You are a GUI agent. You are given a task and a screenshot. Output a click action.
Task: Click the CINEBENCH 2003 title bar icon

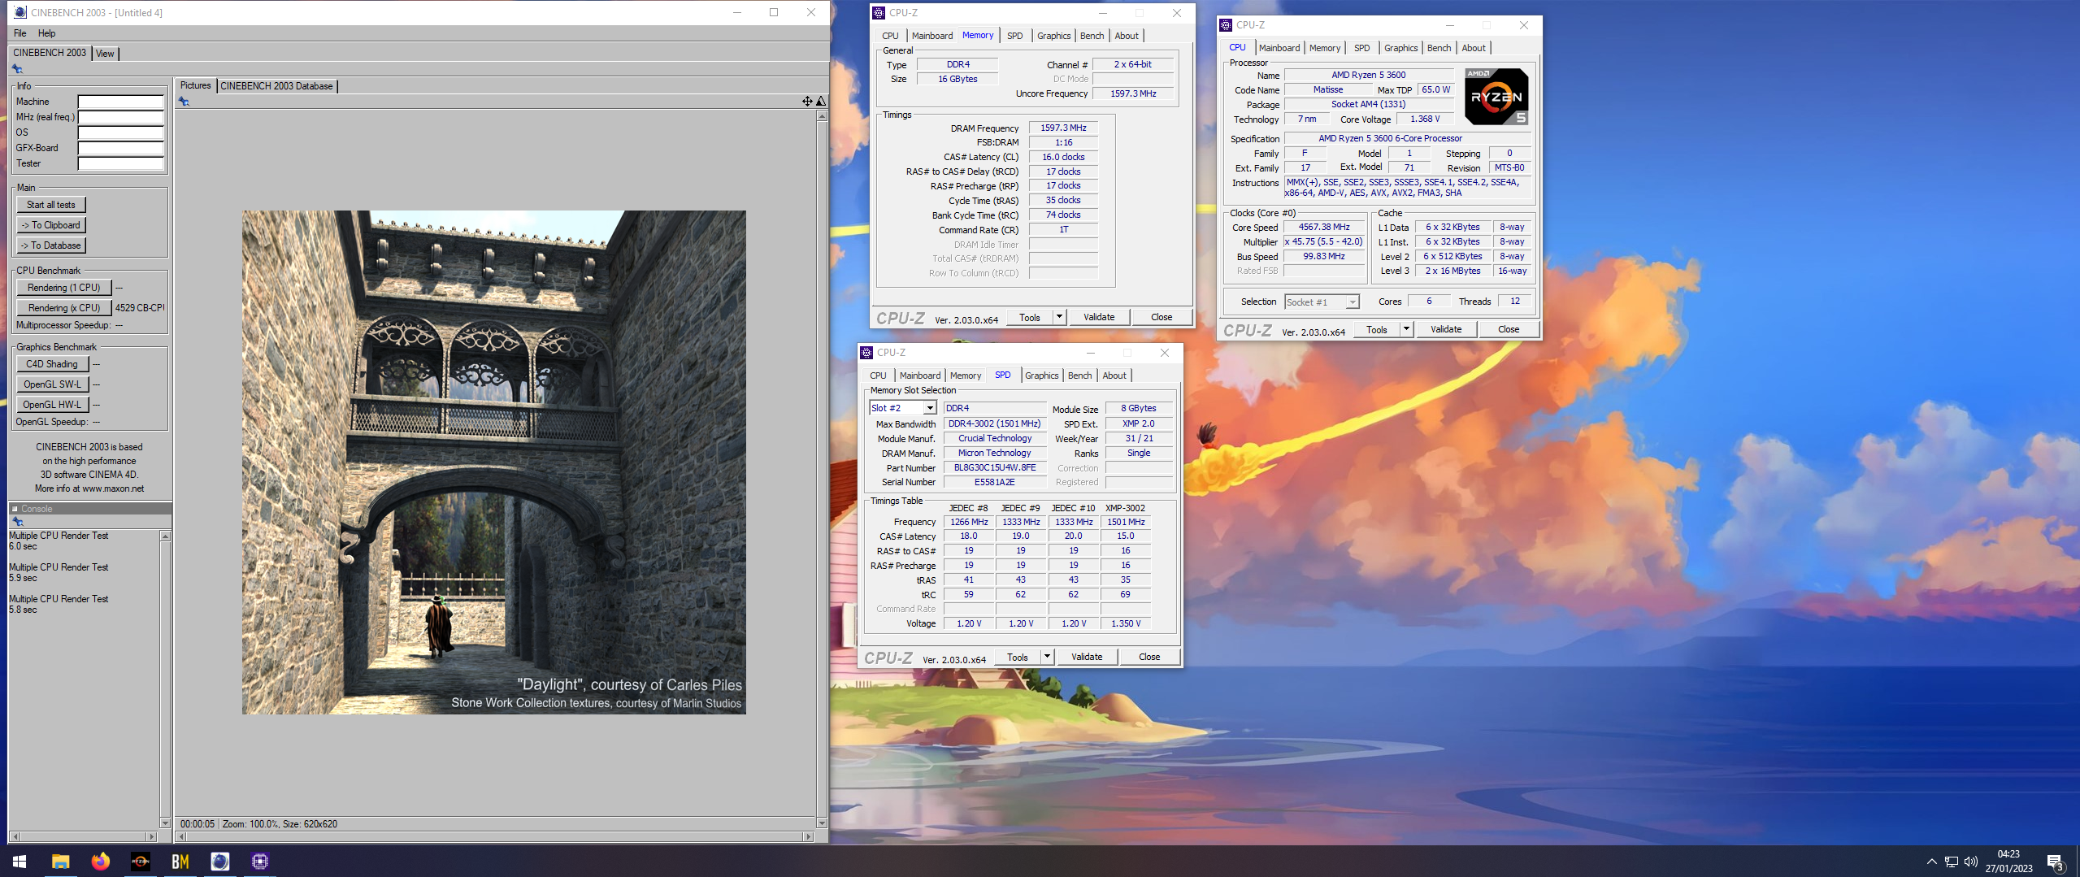point(20,12)
